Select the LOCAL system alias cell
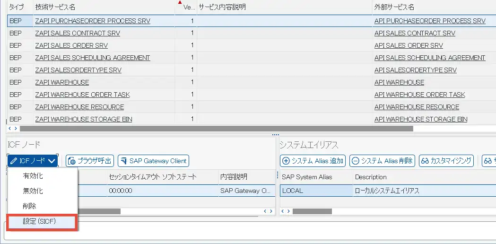The height and width of the screenshot is (244, 496). pyautogui.click(x=316, y=191)
